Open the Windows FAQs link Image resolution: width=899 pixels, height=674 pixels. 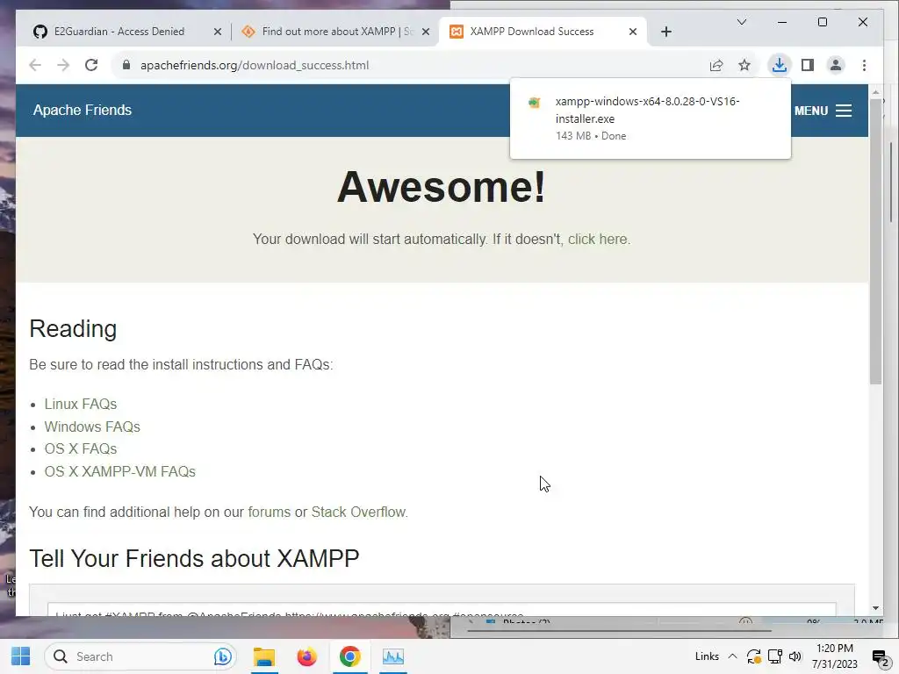92,427
